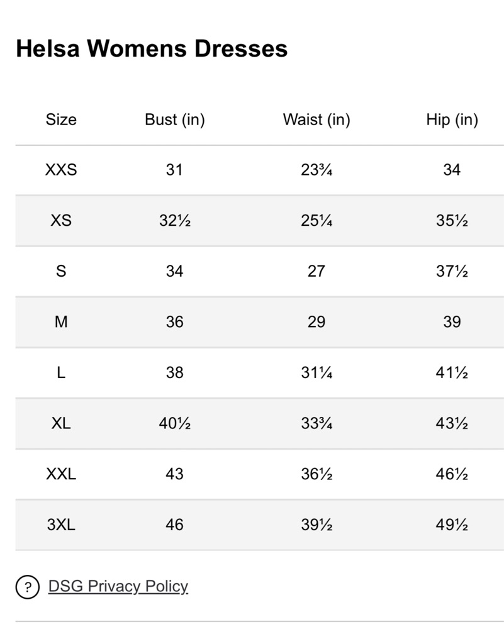The image size is (504, 629).
Task: Select the Size column header
Action: [61, 120]
